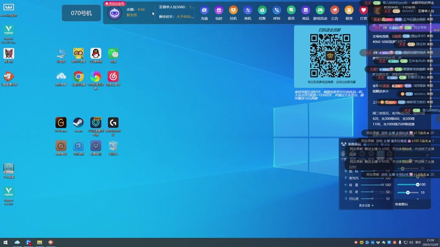Open the 公告 announcement icon

334,10
